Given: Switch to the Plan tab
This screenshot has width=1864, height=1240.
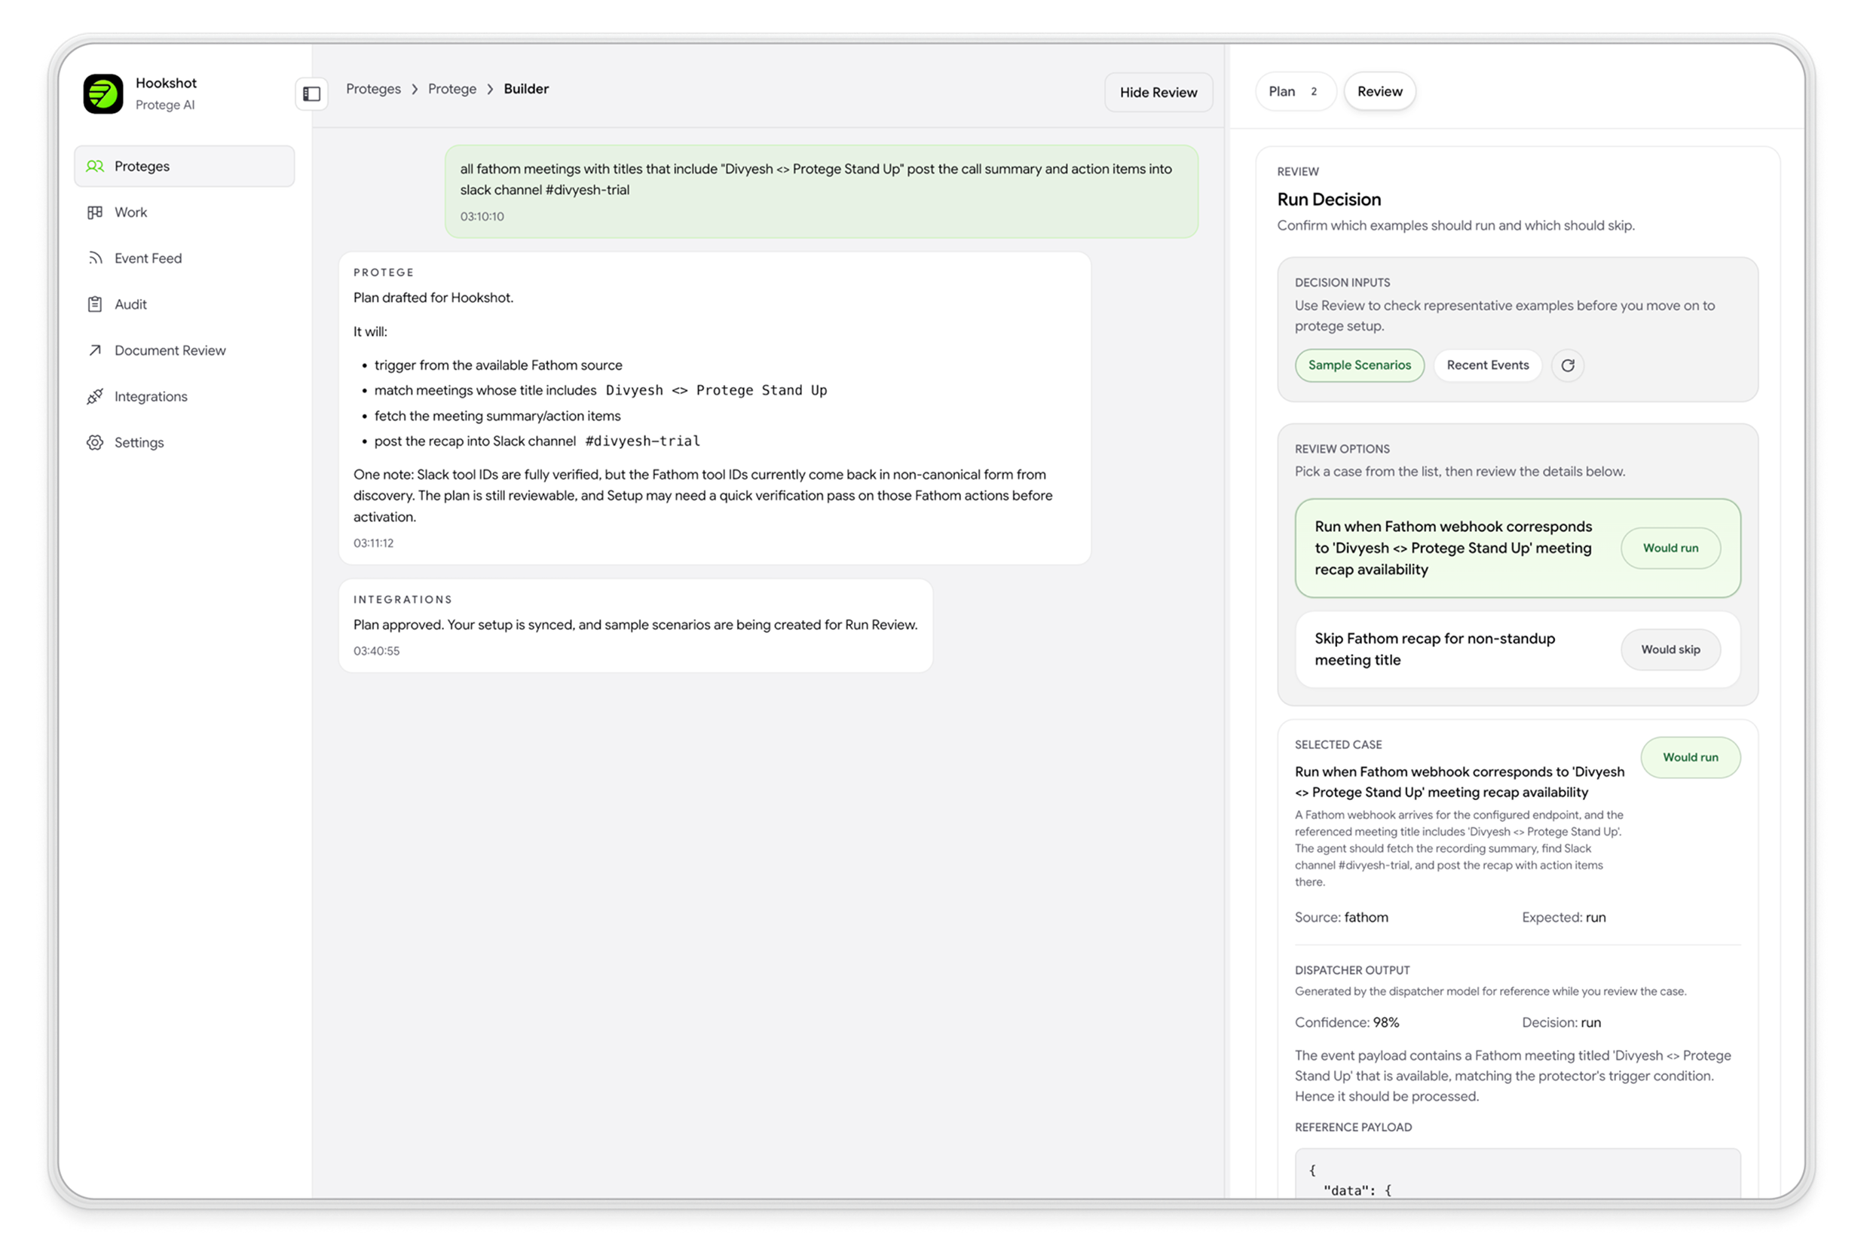Looking at the screenshot, I should point(1295,92).
